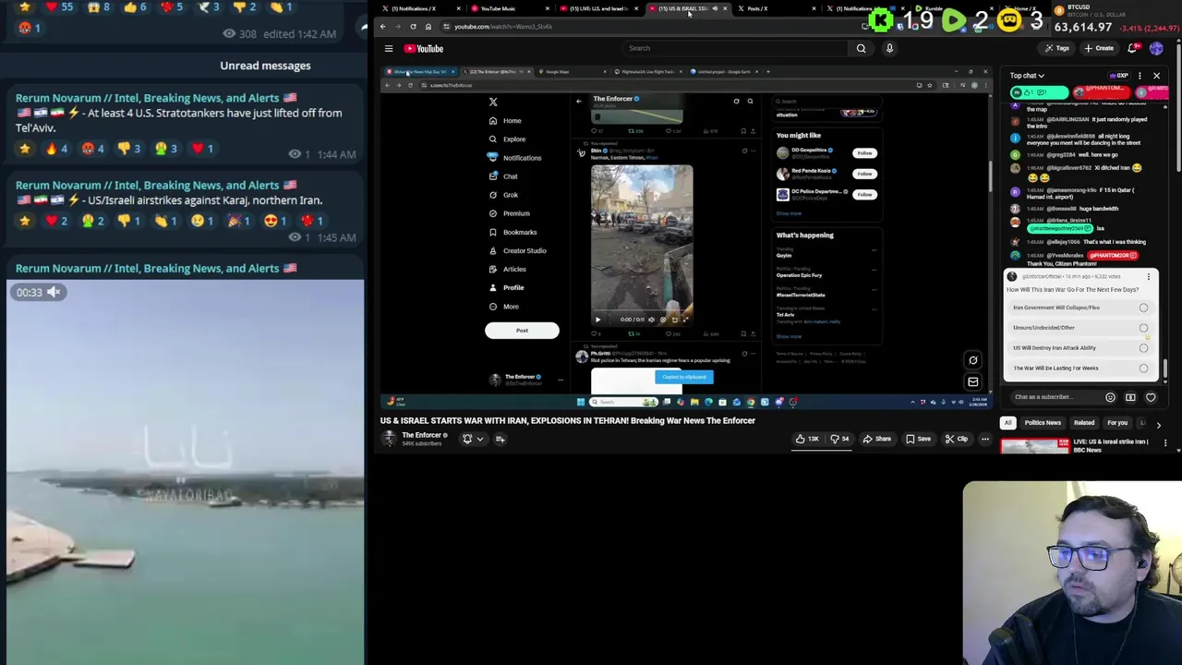This screenshot has width=1182, height=665.
Task: Open the 6XP badge in chat header
Action: (1119, 76)
